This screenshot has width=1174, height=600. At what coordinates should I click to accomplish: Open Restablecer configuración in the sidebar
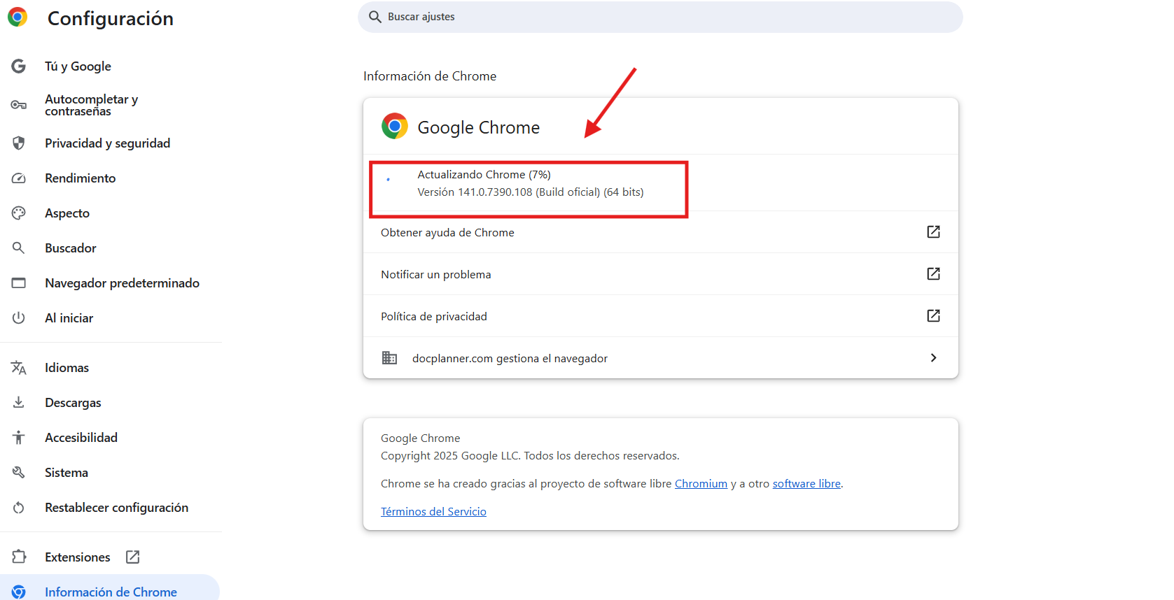116,508
